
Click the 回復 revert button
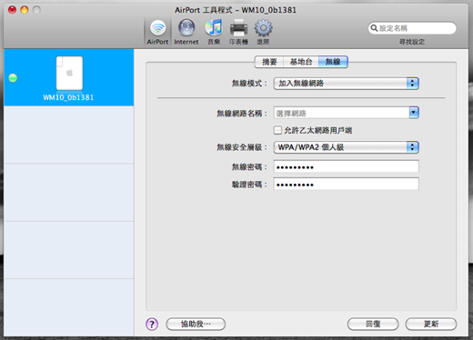tap(373, 324)
